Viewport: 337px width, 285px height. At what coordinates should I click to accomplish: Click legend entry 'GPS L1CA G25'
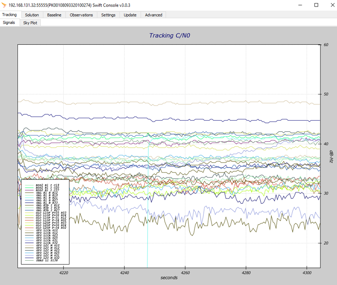click(42, 238)
